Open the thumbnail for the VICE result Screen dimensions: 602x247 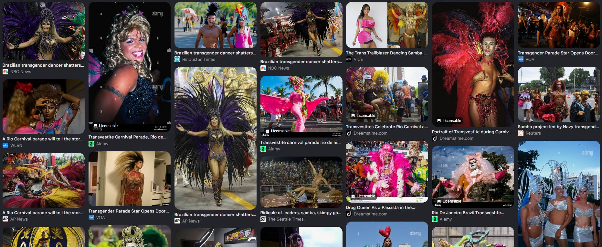(387, 25)
